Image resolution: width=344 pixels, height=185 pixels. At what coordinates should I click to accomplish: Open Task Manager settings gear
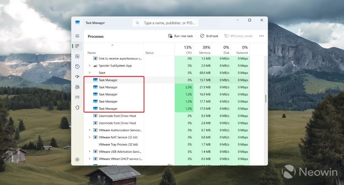77,159
